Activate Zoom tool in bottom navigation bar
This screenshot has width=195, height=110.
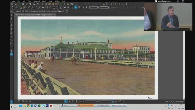coord(76,101)
